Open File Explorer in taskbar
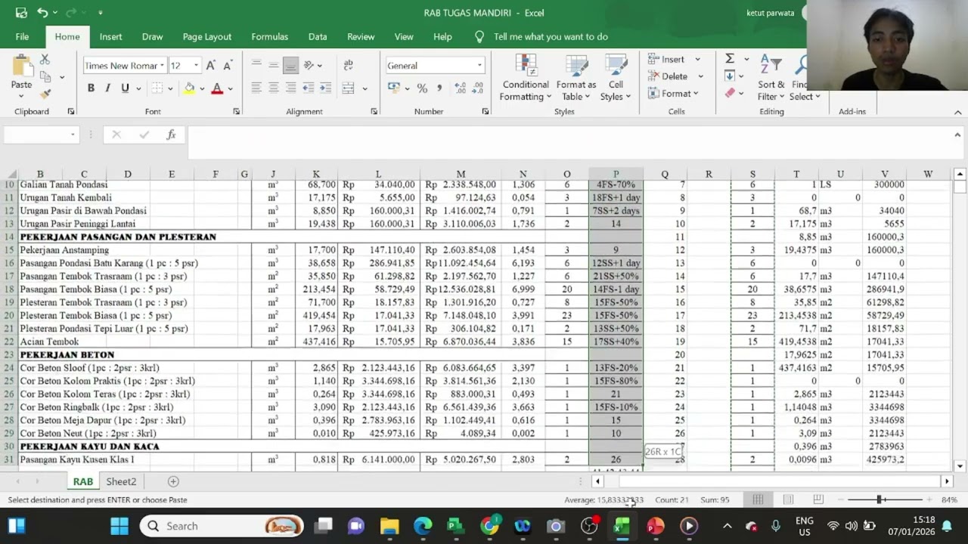 [x=389, y=526]
